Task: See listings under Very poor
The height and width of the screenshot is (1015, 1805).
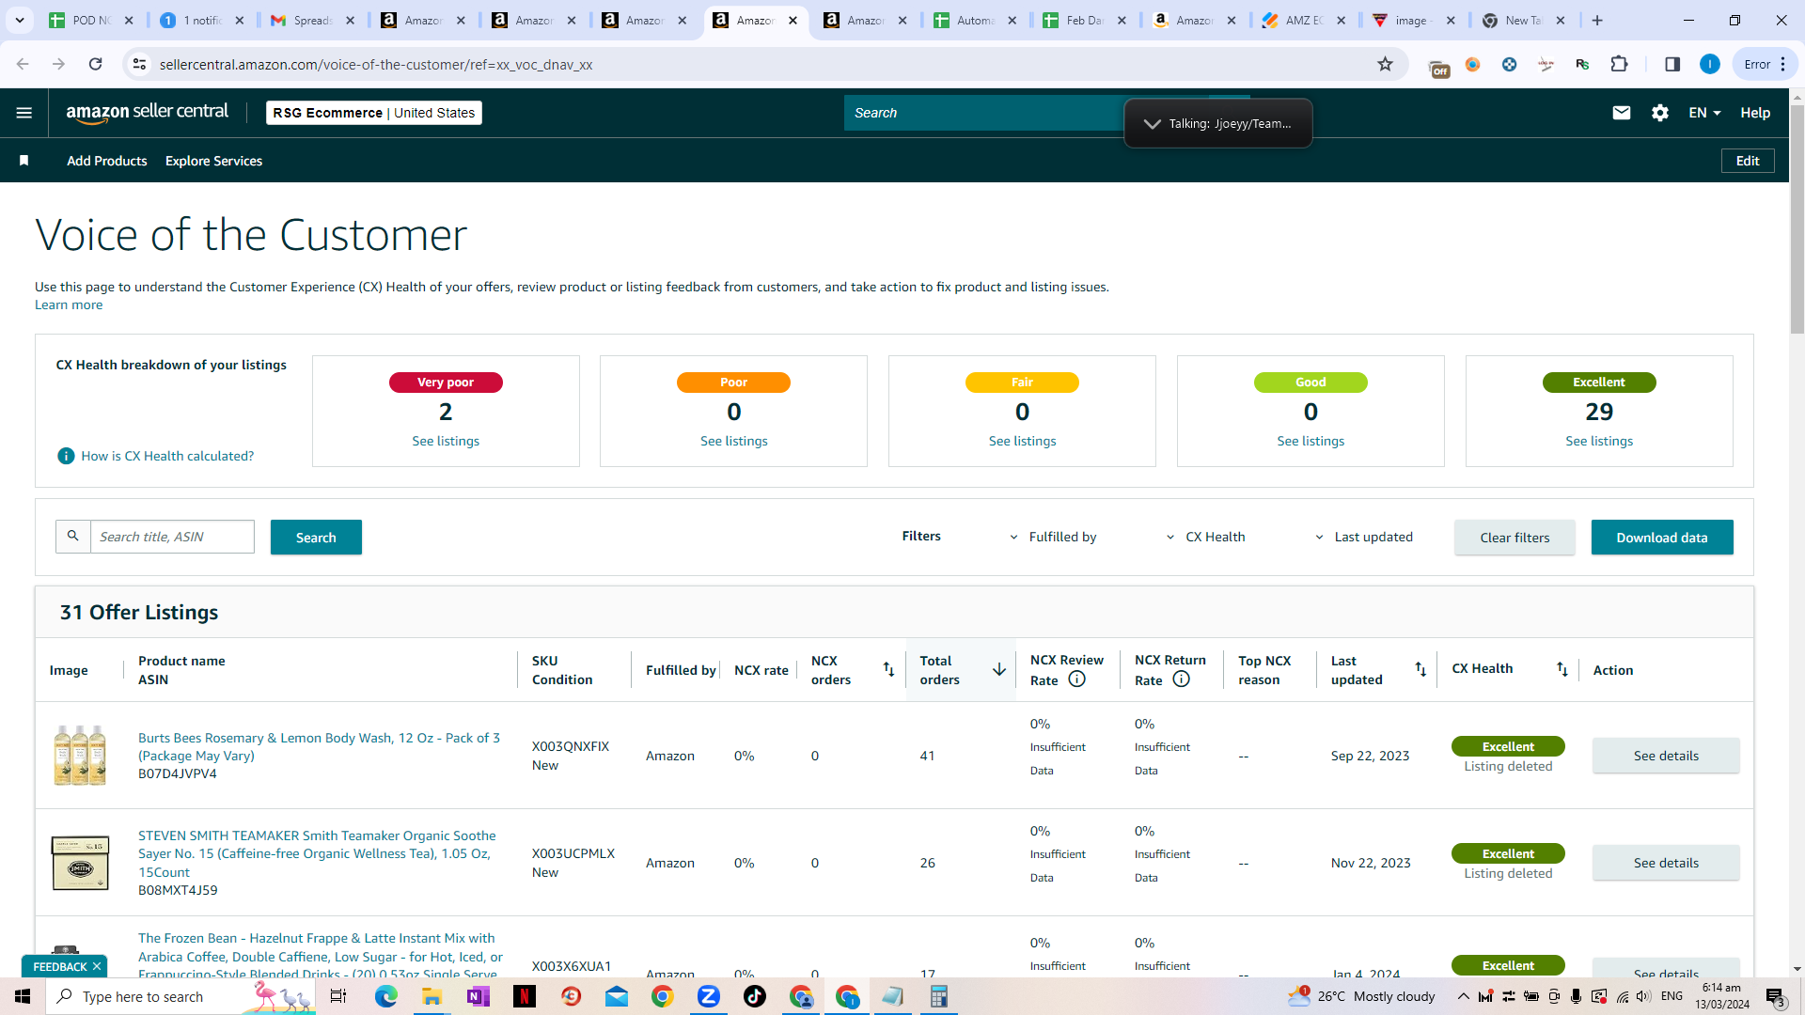Action: pyautogui.click(x=446, y=441)
